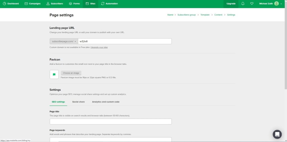Open the Dashboard from the navigation bar

[11, 4]
